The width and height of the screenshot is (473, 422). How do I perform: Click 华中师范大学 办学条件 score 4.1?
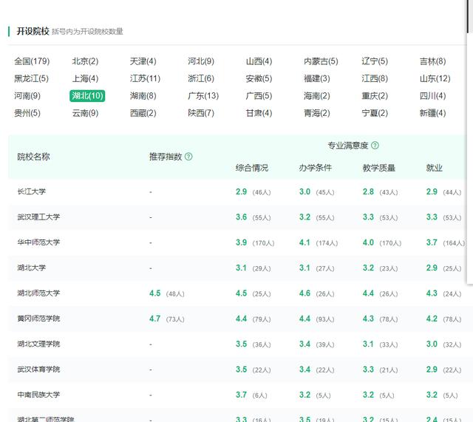(x=304, y=242)
